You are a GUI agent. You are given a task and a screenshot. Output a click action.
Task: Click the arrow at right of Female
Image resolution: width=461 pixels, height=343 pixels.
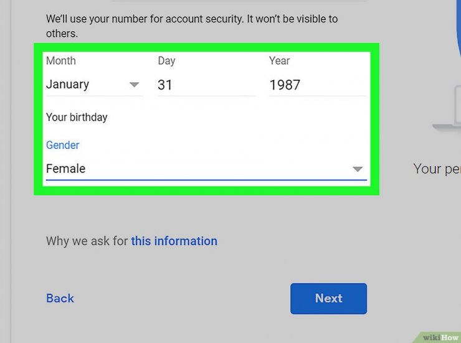tap(358, 169)
